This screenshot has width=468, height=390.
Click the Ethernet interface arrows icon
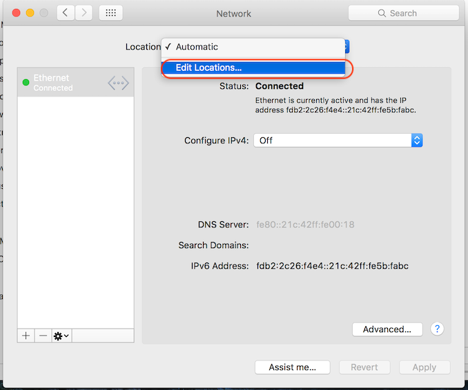point(119,83)
